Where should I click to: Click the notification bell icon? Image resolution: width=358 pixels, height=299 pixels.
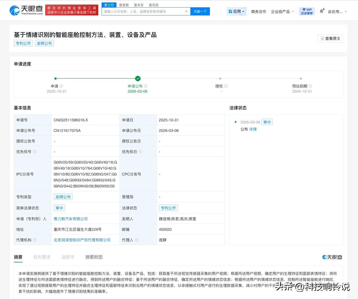(x=322, y=11)
